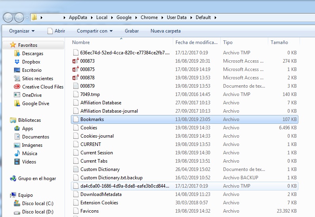The image size is (315, 217).
Task: Open Descargas folder icon in sidebar
Action: pyautogui.click(x=17, y=53)
